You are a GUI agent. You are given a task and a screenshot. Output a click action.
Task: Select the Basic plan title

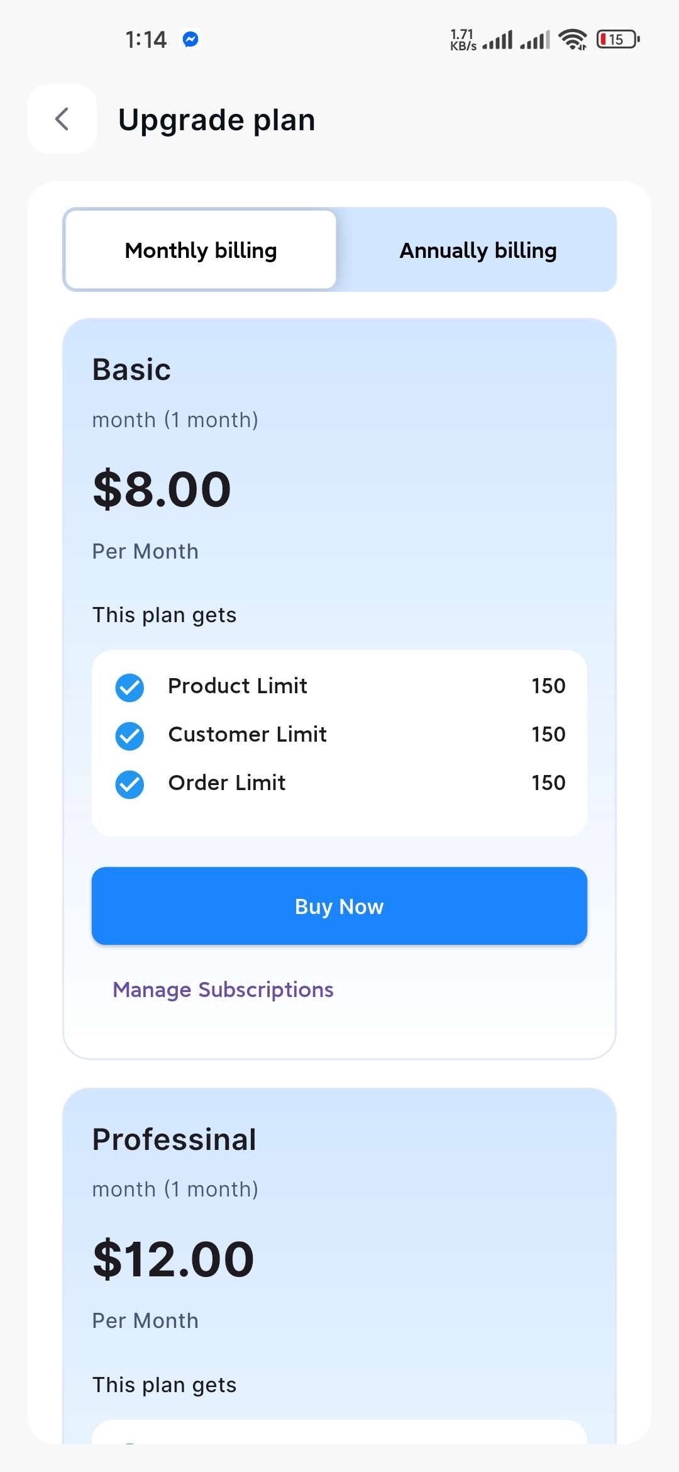click(131, 369)
